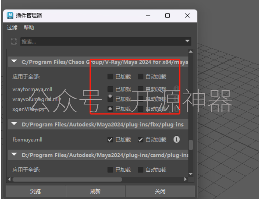
Task: Click the vertical scrollbar thumb
Action: pyautogui.click(x=191, y=145)
